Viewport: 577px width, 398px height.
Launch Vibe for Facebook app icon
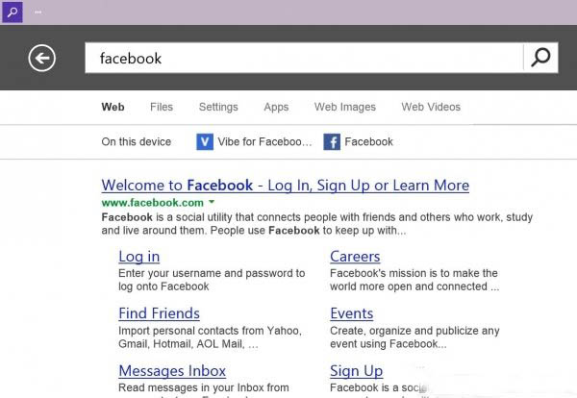pyautogui.click(x=205, y=142)
